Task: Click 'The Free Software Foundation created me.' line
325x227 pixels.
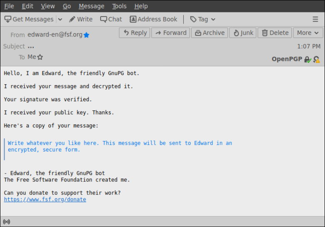Action: [x=67, y=180]
